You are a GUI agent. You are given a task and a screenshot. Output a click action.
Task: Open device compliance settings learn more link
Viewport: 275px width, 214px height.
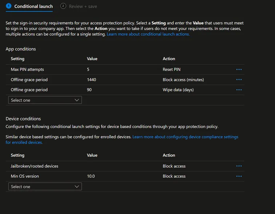pos(185,137)
